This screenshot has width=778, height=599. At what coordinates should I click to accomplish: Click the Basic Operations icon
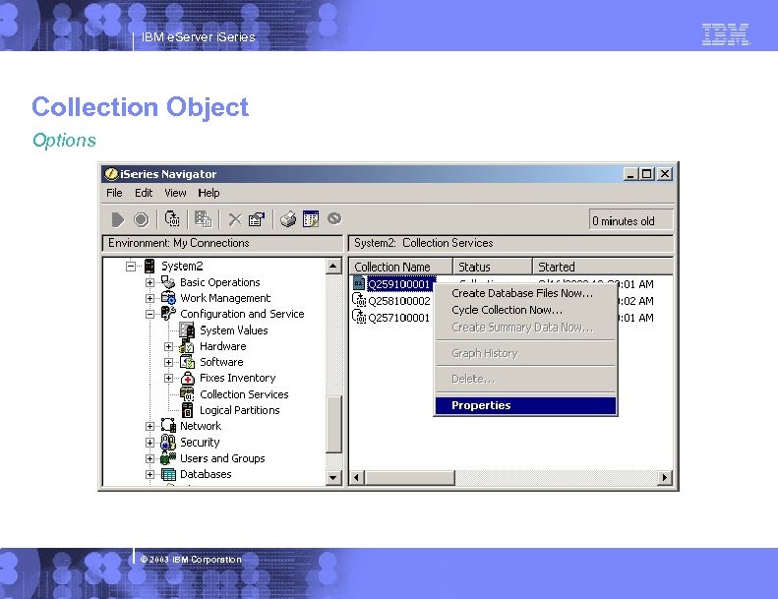pos(168,282)
